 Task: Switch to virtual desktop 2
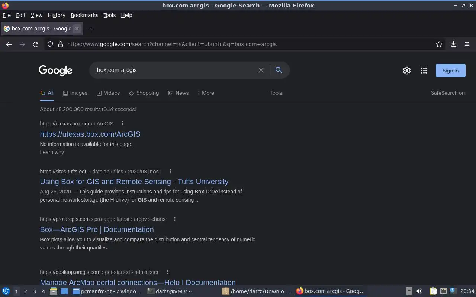click(x=25, y=291)
